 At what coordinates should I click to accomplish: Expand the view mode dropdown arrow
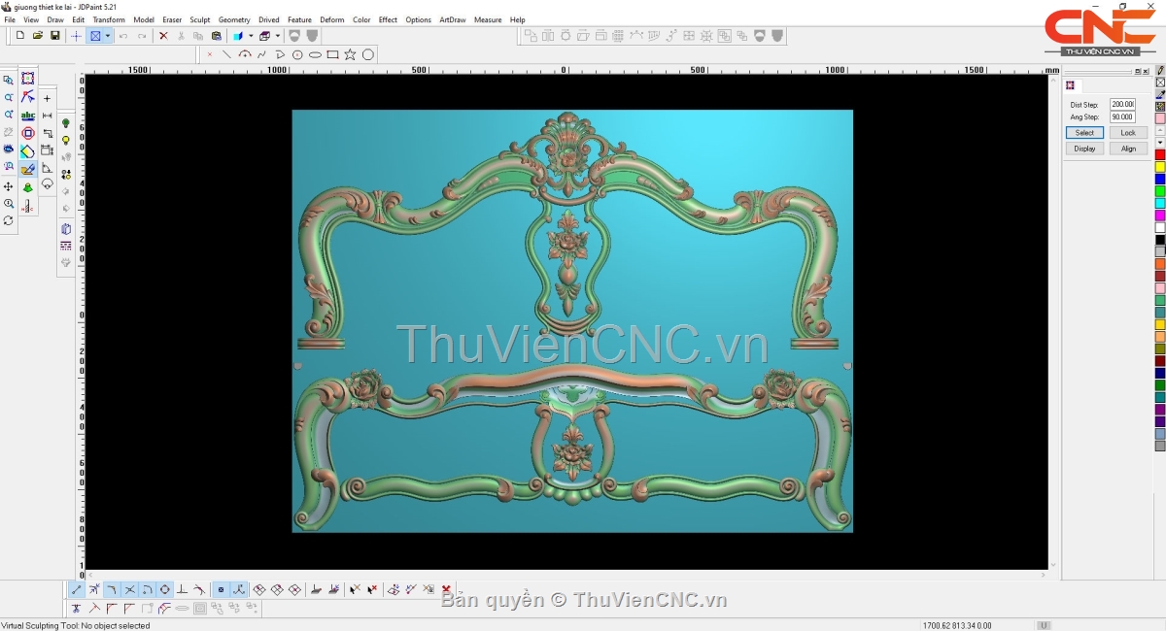tap(108, 36)
